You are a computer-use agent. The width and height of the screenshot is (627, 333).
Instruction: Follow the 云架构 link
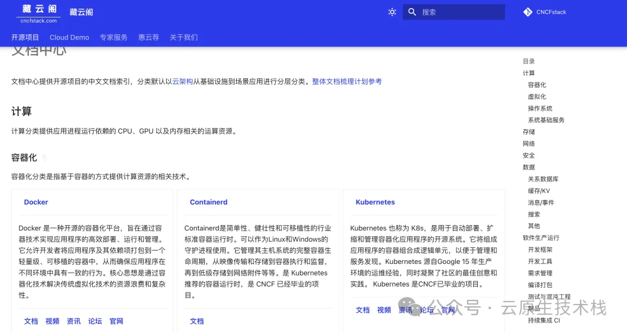[x=182, y=82]
